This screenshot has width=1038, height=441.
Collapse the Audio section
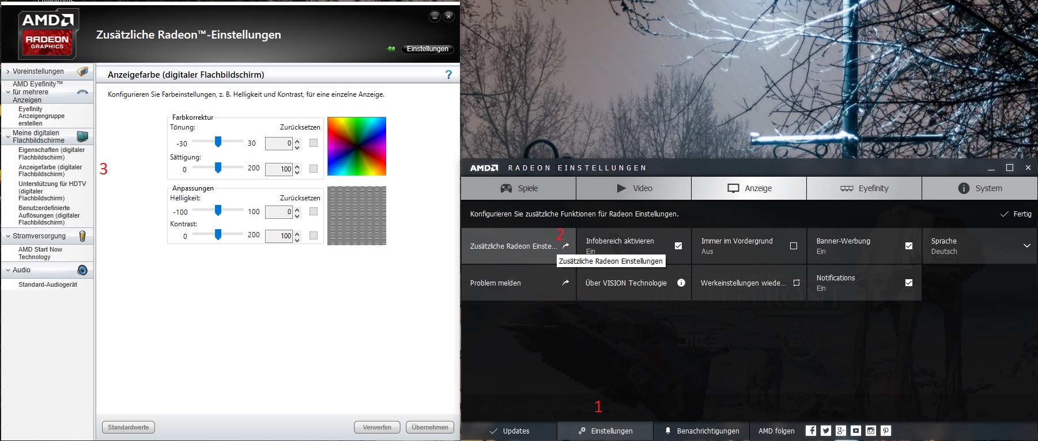8,270
